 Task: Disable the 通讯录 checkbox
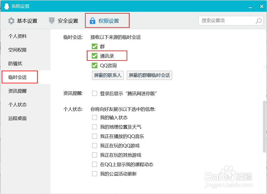point(94,56)
